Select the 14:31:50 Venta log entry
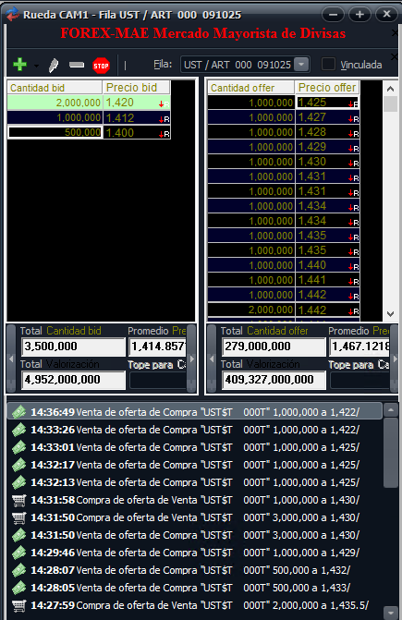Screen dimensions: 402x620 [x=195, y=535]
